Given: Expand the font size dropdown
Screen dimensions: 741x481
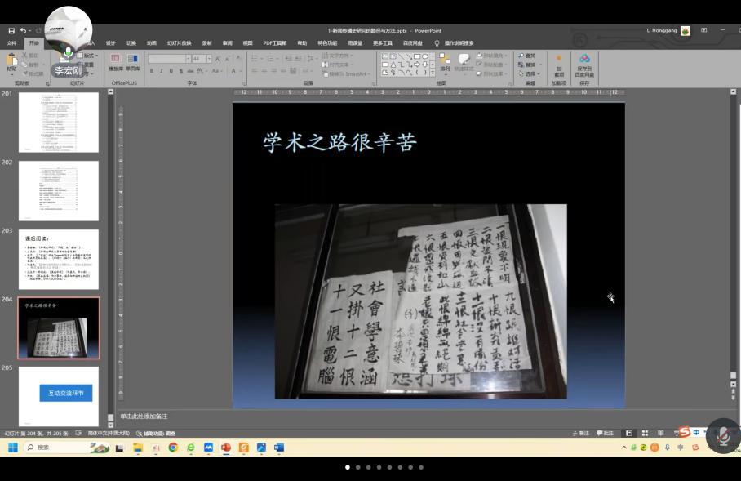Looking at the screenshot, I should (x=209, y=59).
